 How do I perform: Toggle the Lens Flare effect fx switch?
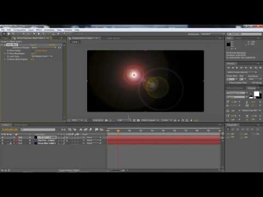(x=5, y=45)
